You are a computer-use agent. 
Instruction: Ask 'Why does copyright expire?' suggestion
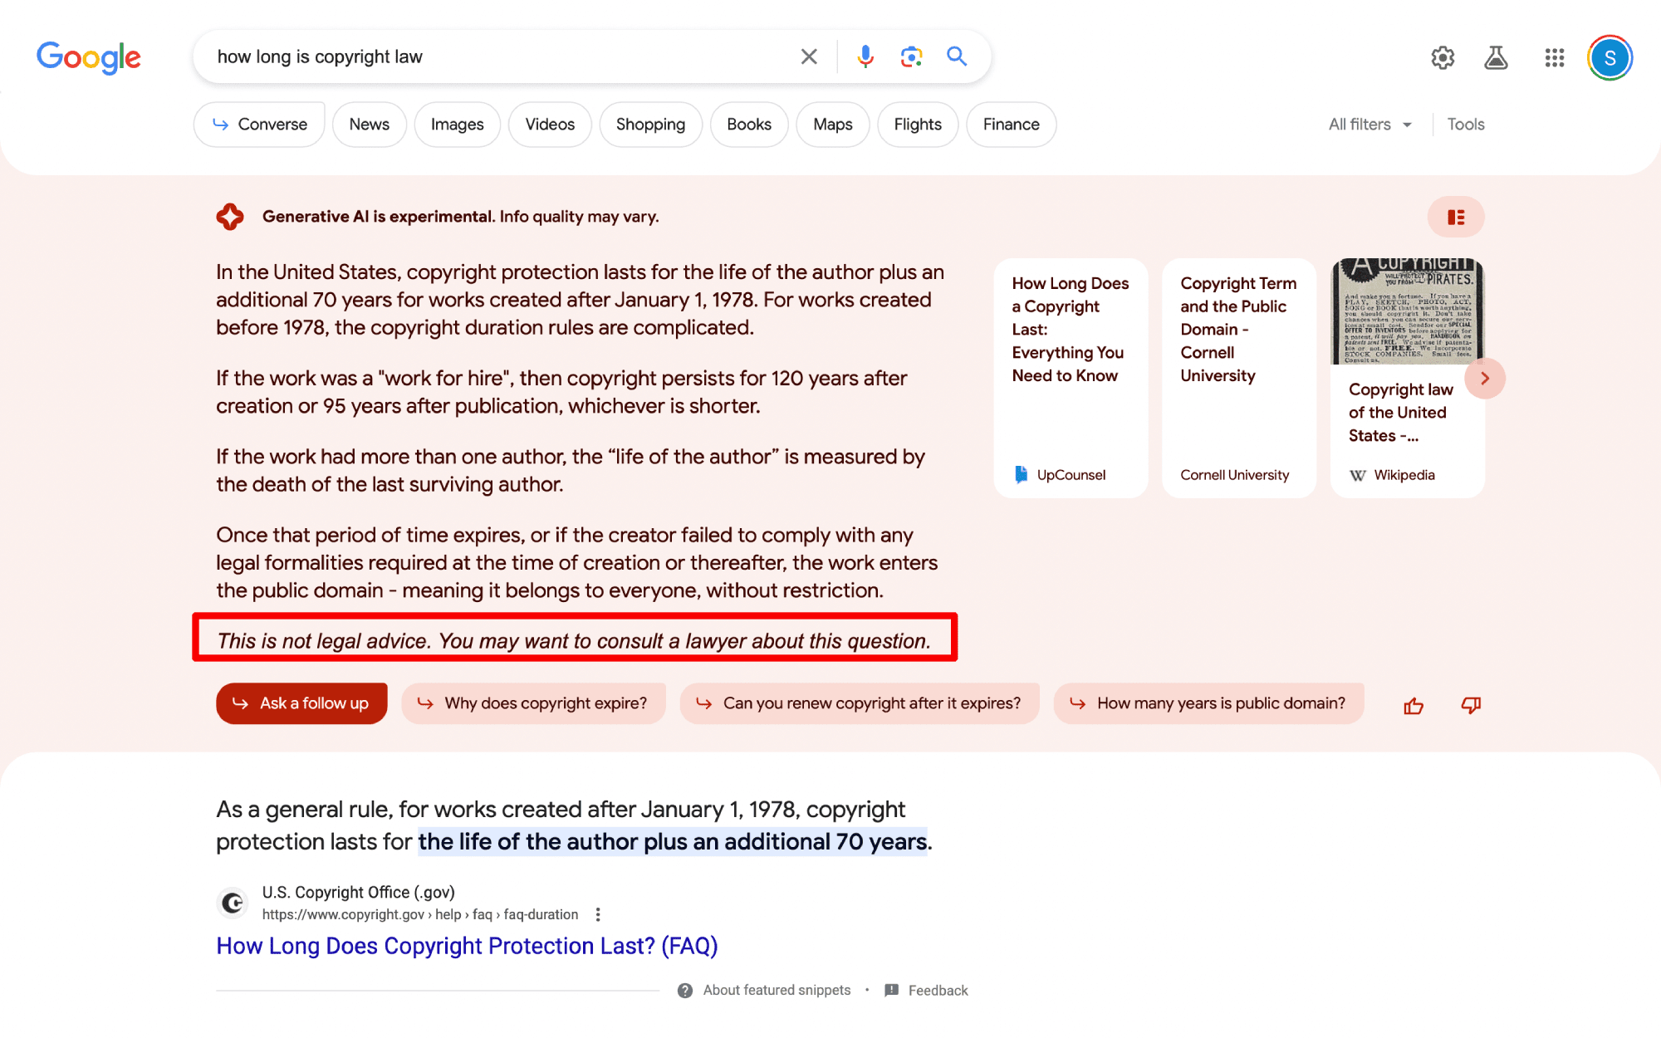(x=533, y=703)
